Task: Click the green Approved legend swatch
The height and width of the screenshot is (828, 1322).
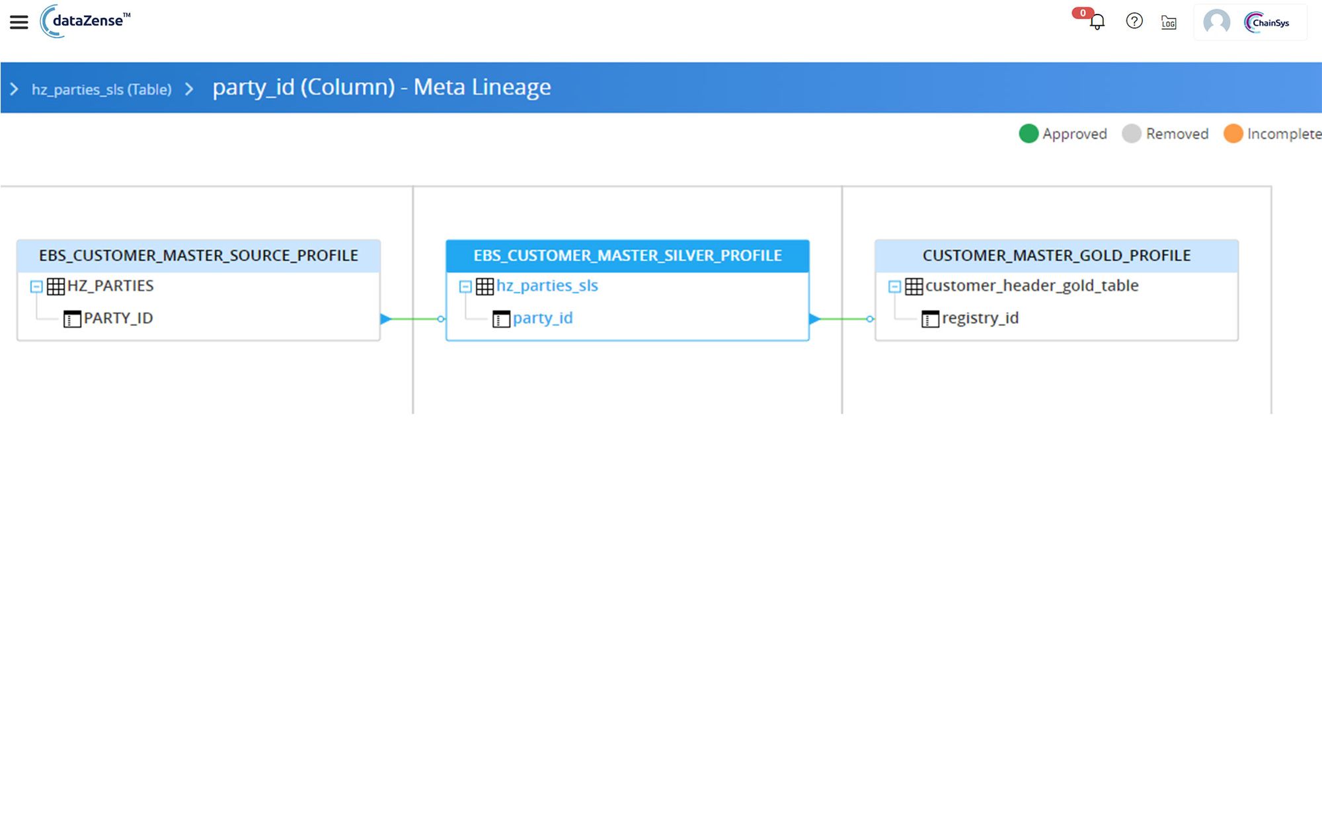Action: (x=1029, y=133)
